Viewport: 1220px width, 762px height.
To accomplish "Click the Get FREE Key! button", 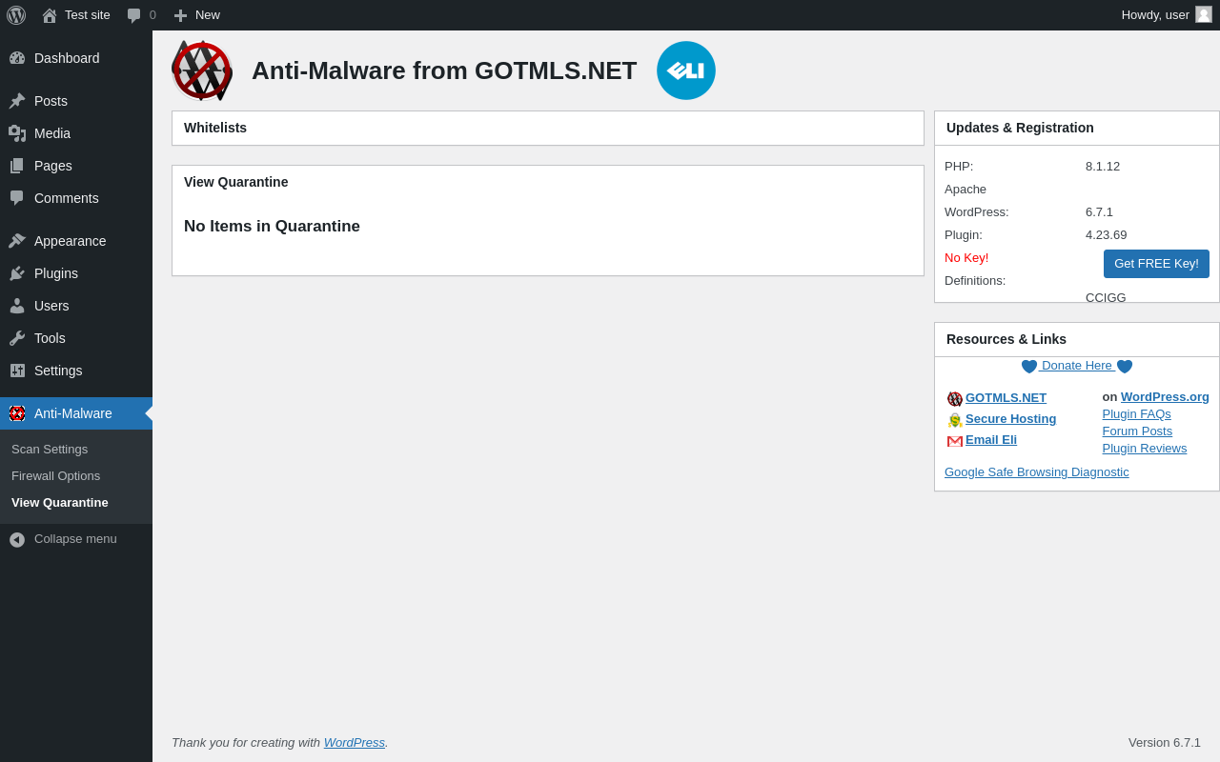I will [1156, 264].
